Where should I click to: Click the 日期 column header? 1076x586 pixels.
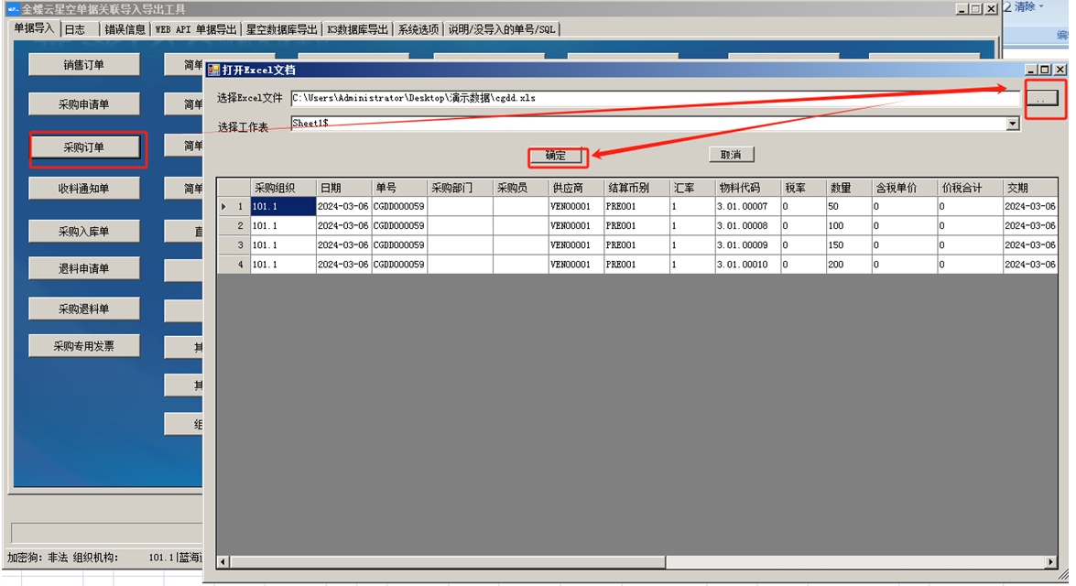point(343,188)
